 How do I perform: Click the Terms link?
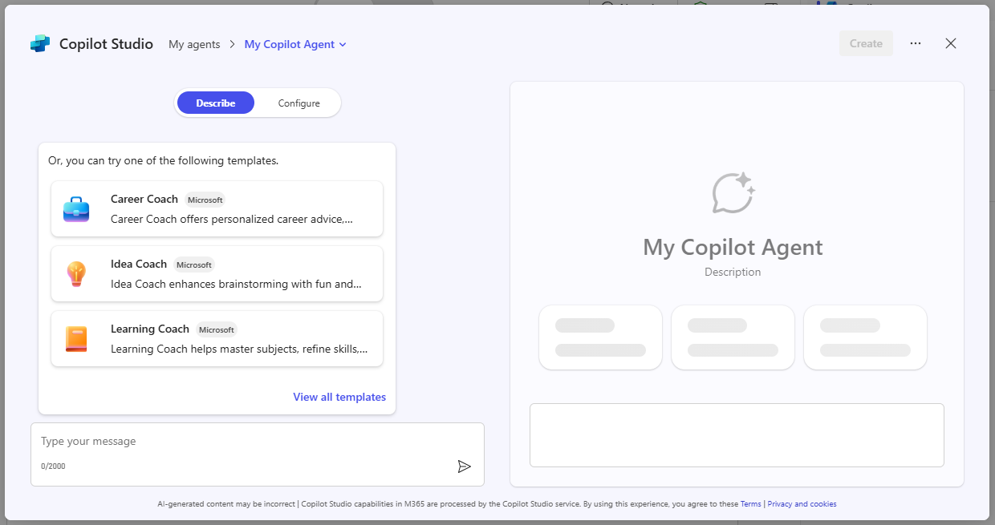750,503
